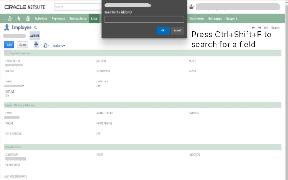Image resolution: width=288 pixels, height=180 pixels.
Task: Click the ACTIVE status label
Action: [35, 36]
